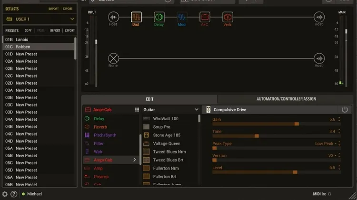Toggle Compulsive Drive bypass power button
357x200 pixels.
click(x=345, y=109)
